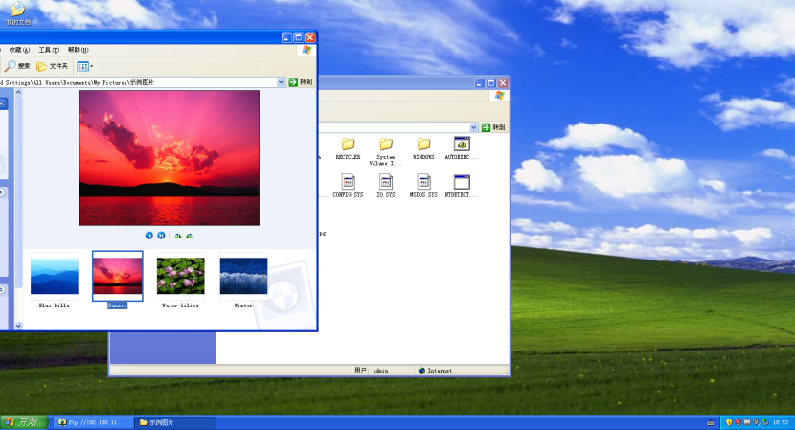Image resolution: width=795 pixels, height=430 pixels.
Task: Select the Sunset thumbnail
Action: [x=118, y=280]
